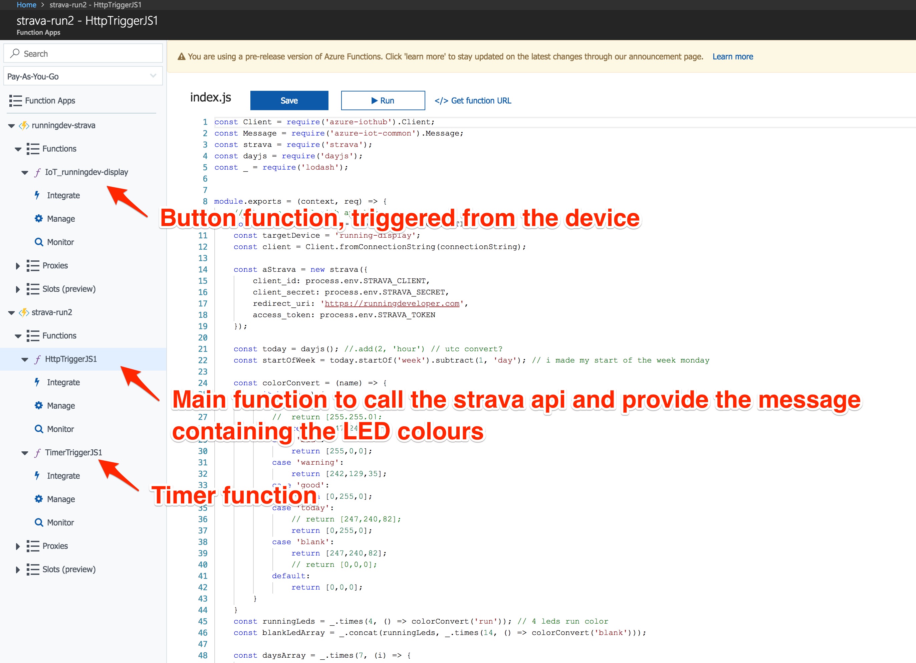Click the Manage gear icon under HttpTriggerJS1
The image size is (916, 663).
(x=38, y=405)
